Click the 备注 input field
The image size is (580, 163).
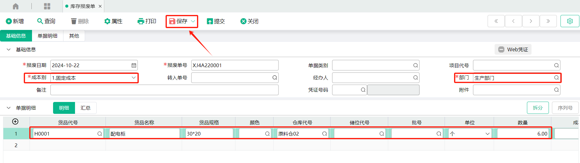[164, 90]
